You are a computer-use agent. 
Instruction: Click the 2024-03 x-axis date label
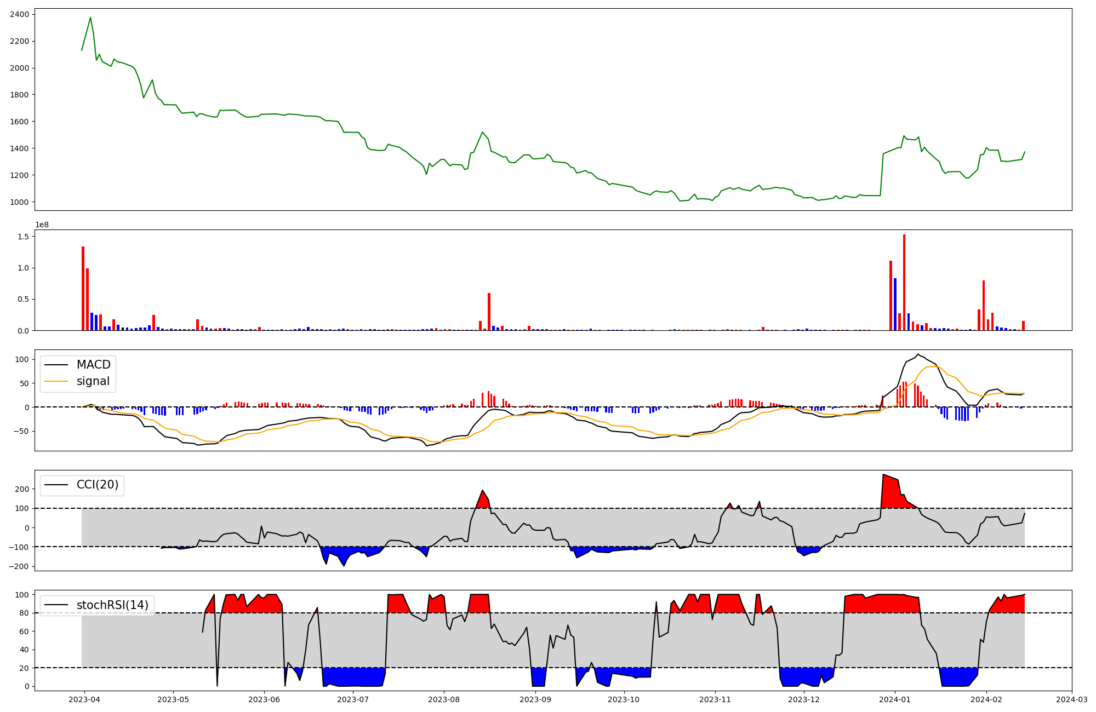point(1071,699)
